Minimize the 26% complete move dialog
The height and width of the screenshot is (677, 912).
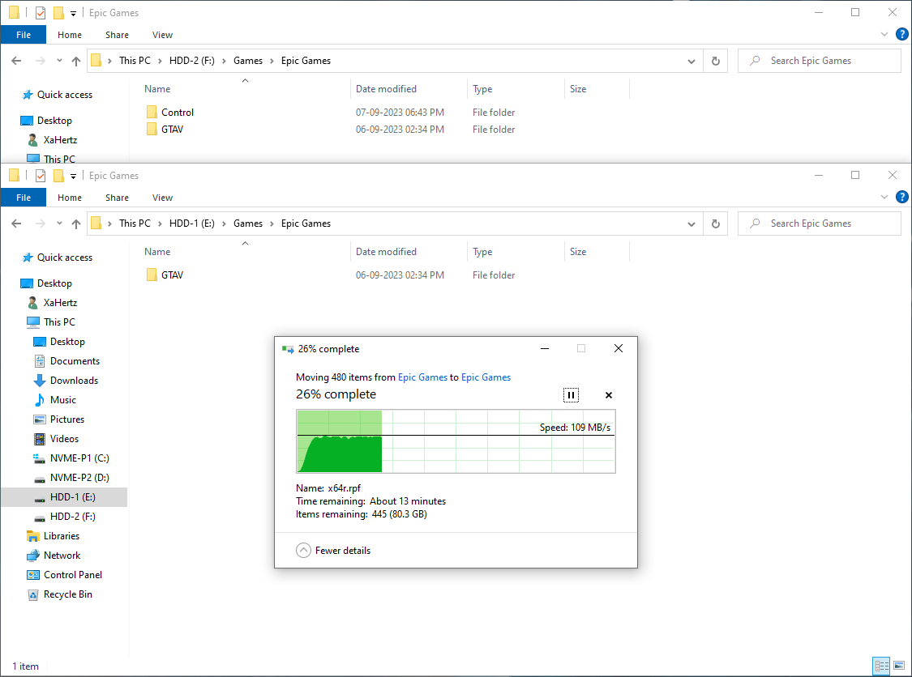(545, 349)
